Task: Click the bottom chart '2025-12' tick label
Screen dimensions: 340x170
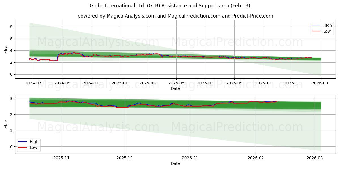Action: 125,158
